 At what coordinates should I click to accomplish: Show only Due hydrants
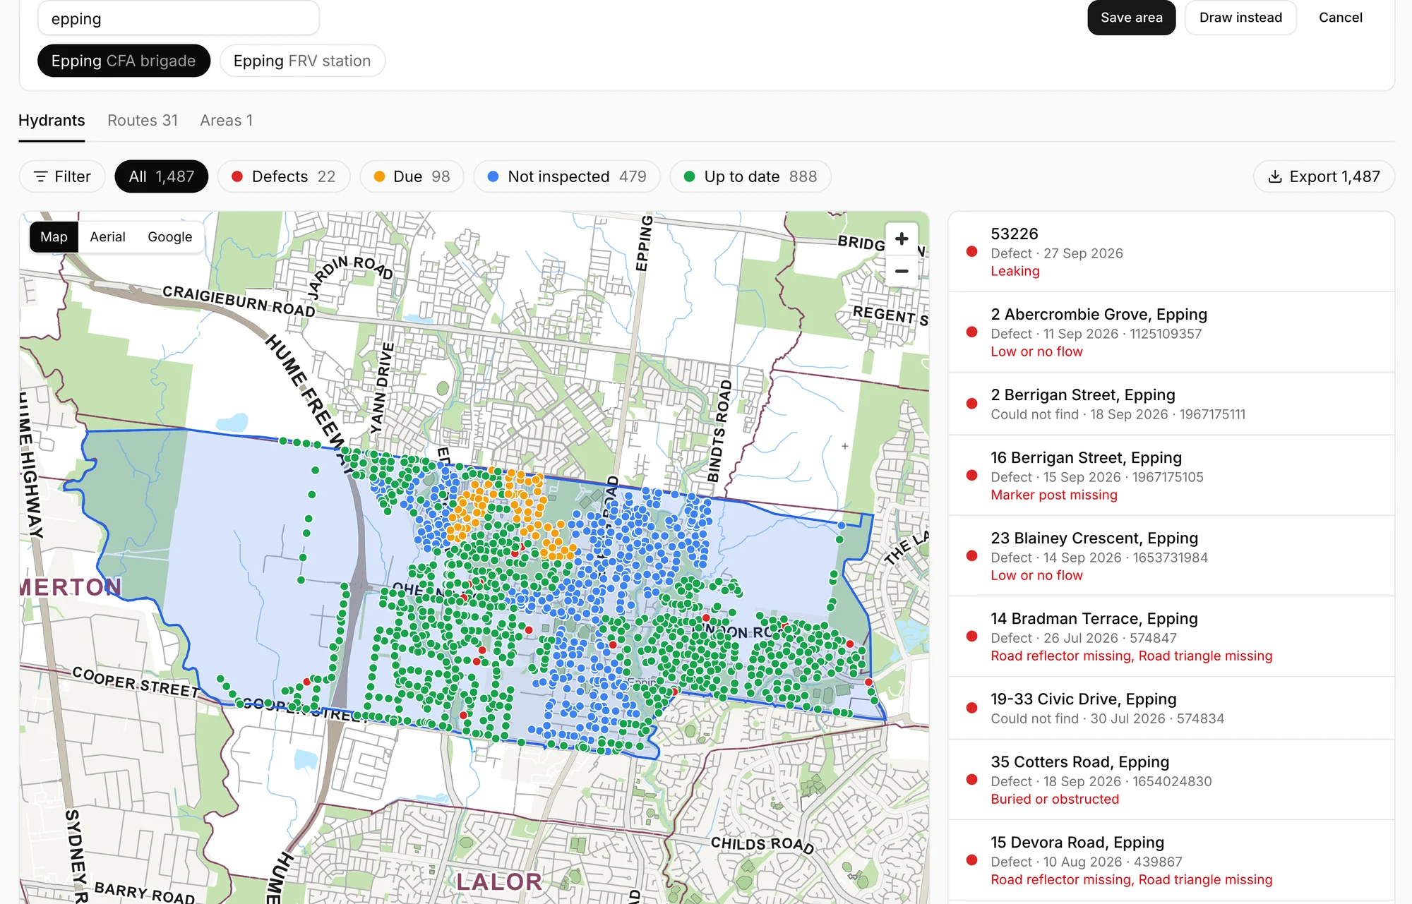tap(412, 176)
